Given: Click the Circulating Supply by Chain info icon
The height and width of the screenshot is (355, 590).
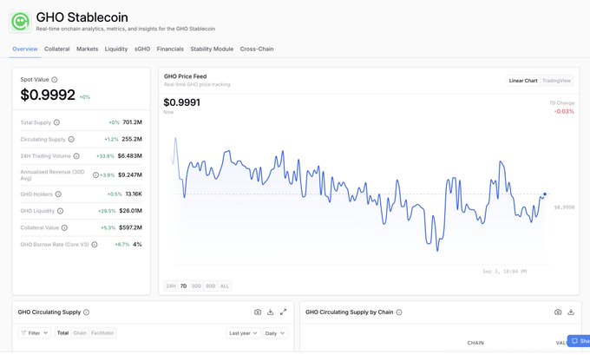Looking at the screenshot, I should click(399, 312).
